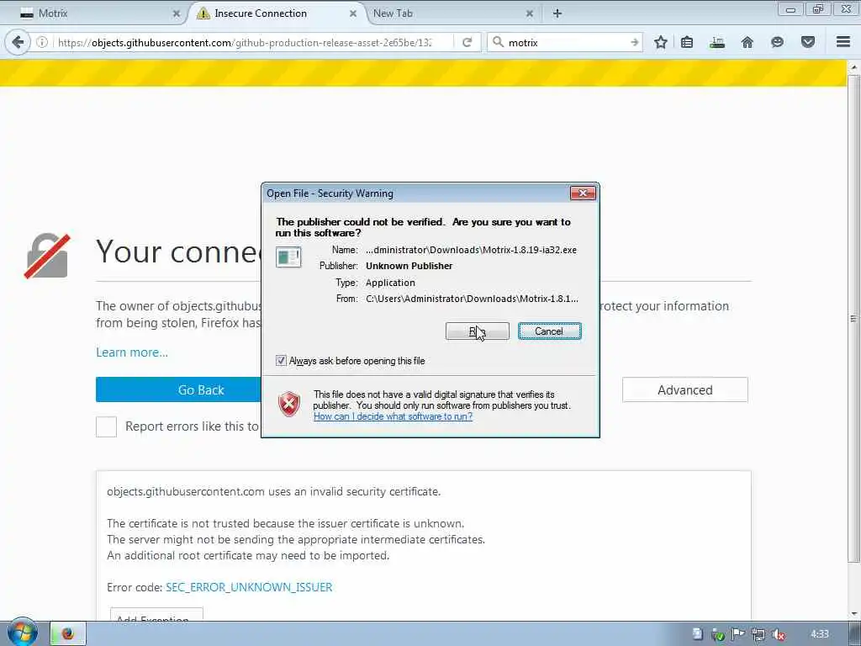Select the Insecure Connection tab
Viewport: 861px width, 646px height.
click(277, 13)
